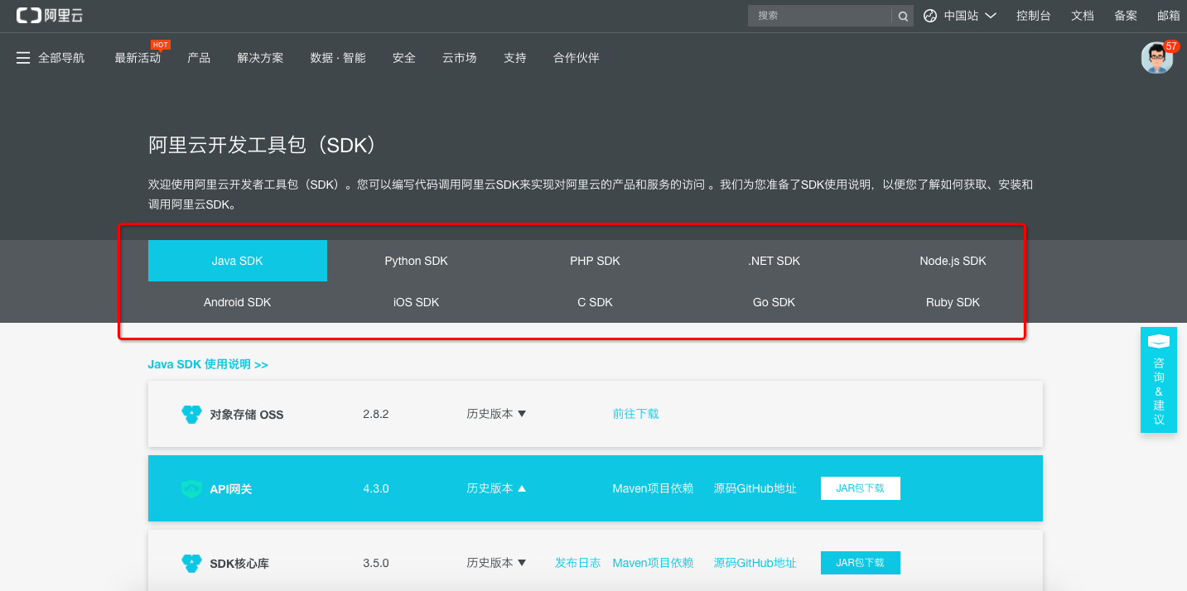Open the 咨询&建议 side panel
Image resolution: width=1187 pixels, height=591 pixels.
tap(1159, 379)
